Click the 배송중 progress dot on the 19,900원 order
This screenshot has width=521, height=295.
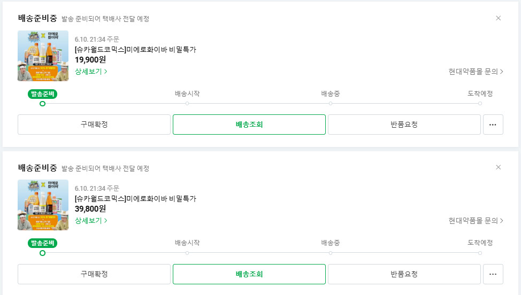(x=331, y=104)
